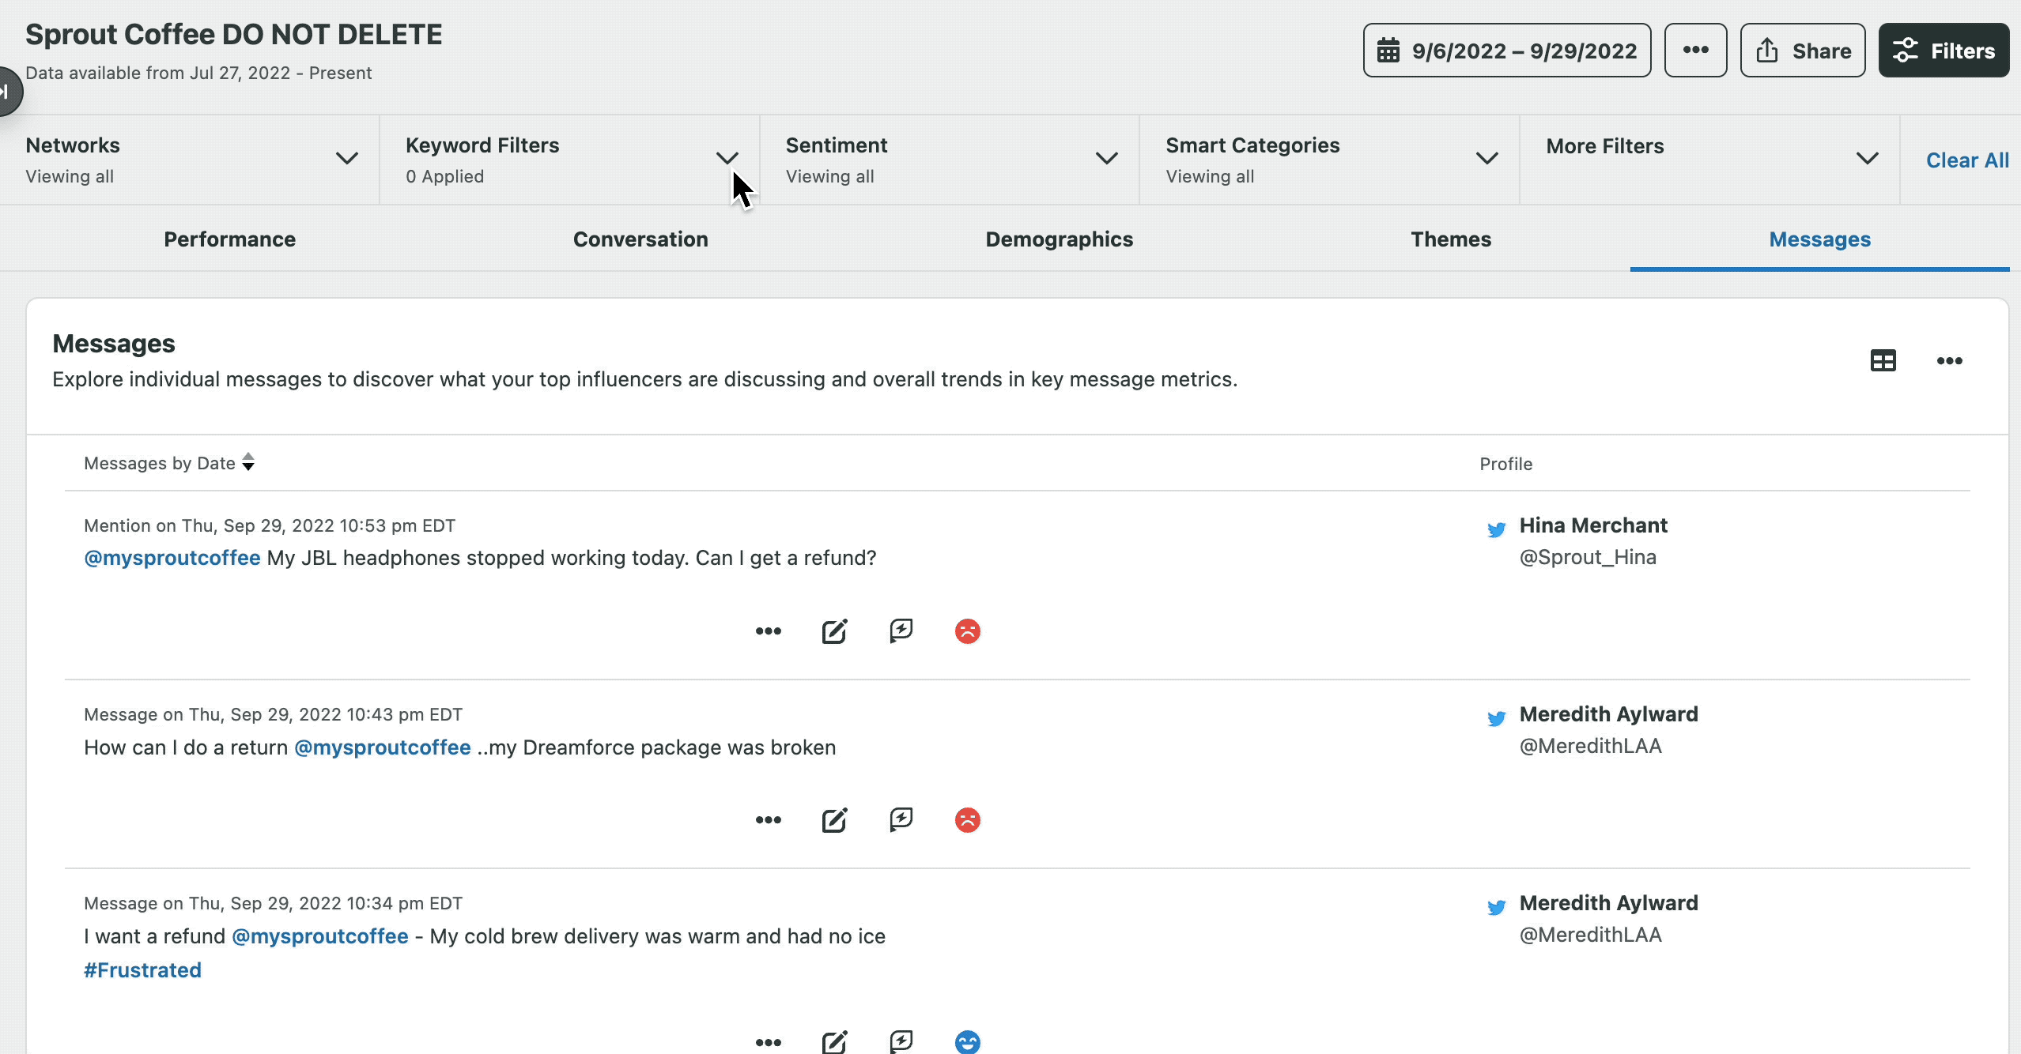Screen dimensions: 2021x1054
Task: Expand the Networks filter dropdown
Action: pos(190,160)
